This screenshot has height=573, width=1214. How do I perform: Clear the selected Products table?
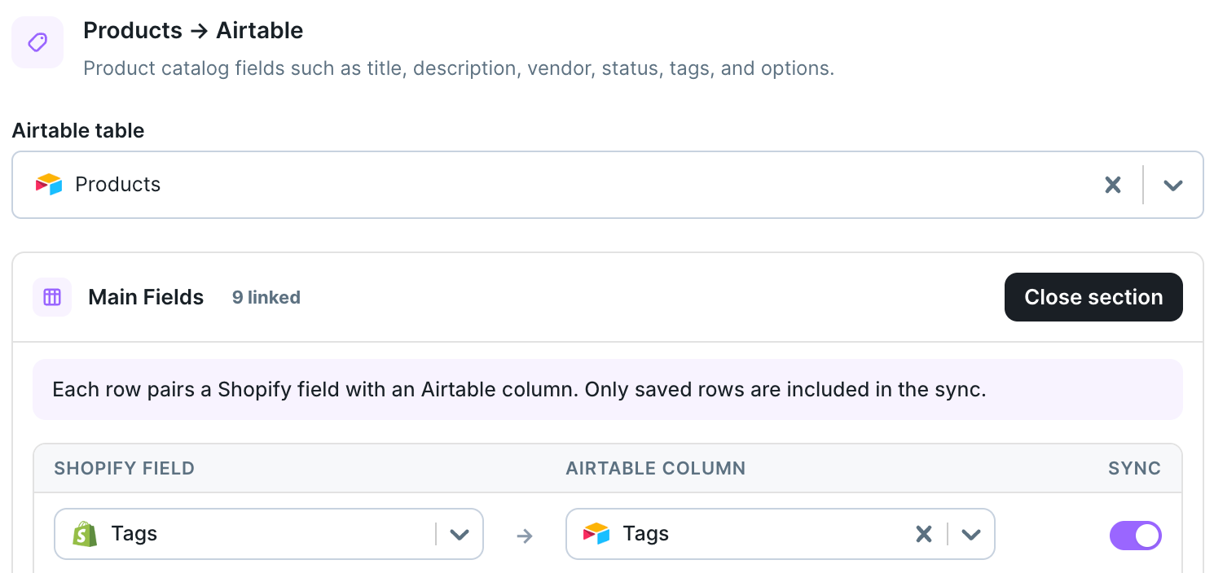click(x=1113, y=185)
